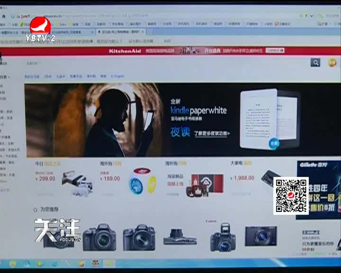Open the recommended dash cam product
Image resolution: width=341 pixels, height=273 pixels.
point(180,237)
